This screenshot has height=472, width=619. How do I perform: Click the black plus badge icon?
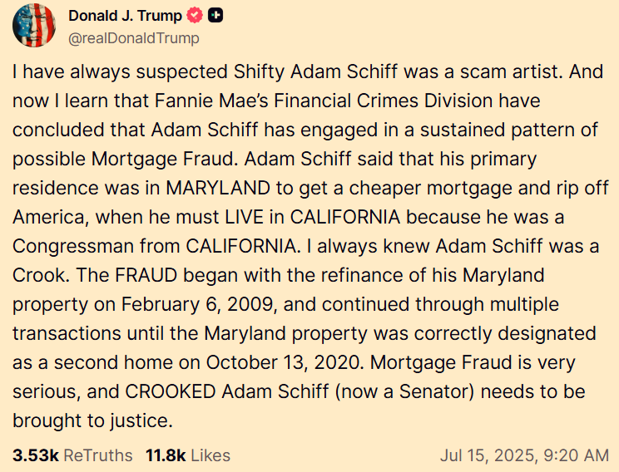(x=215, y=16)
